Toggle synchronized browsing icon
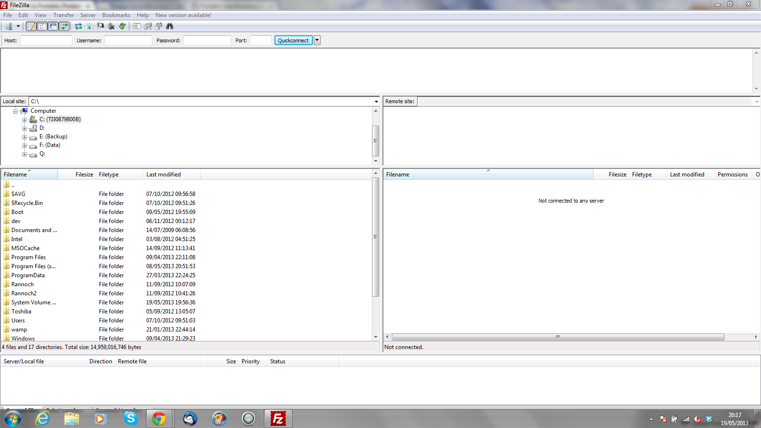 159,26
